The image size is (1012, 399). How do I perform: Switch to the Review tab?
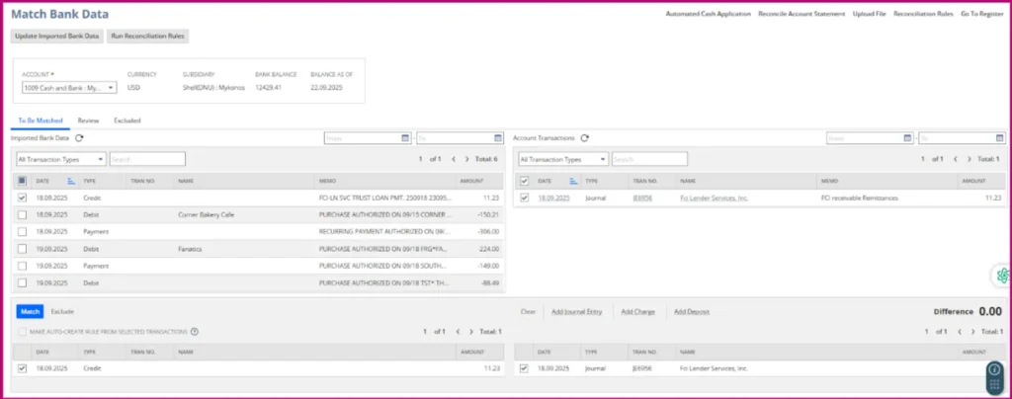[x=88, y=120]
